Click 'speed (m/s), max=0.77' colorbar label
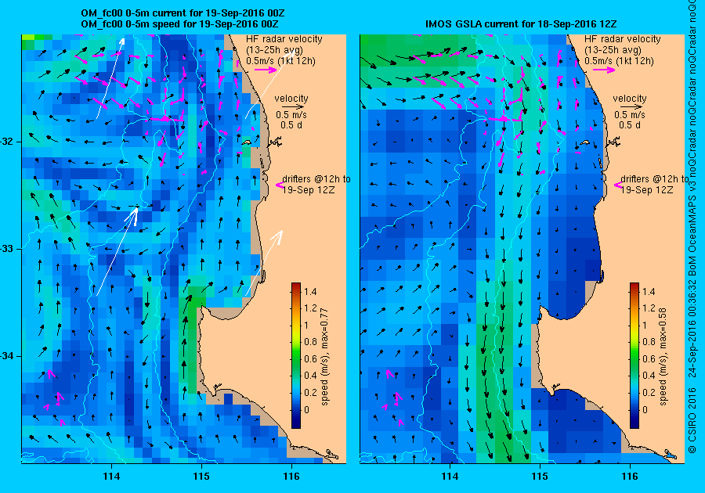Viewport: 705px width, 493px height. click(x=324, y=357)
